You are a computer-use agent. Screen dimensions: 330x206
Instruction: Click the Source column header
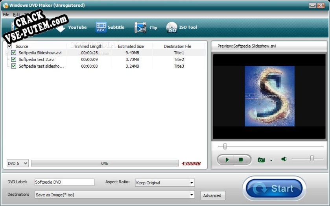[22, 46]
